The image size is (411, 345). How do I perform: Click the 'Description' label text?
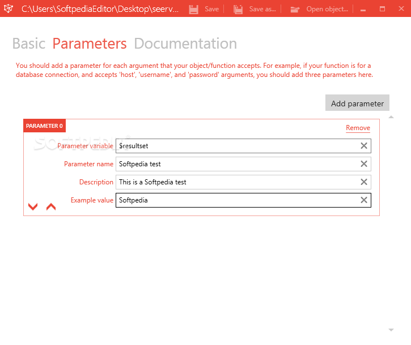pyautogui.click(x=96, y=182)
